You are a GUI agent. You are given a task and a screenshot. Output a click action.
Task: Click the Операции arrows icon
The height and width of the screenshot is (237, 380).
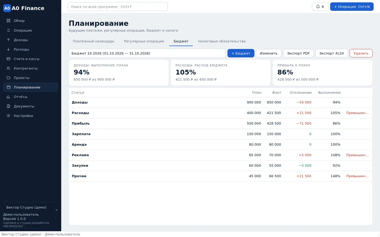pyautogui.click(x=8, y=30)
